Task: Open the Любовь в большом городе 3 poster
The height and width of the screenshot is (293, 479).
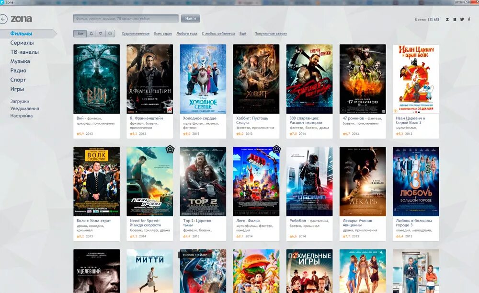Action: (x=416, y=181)
